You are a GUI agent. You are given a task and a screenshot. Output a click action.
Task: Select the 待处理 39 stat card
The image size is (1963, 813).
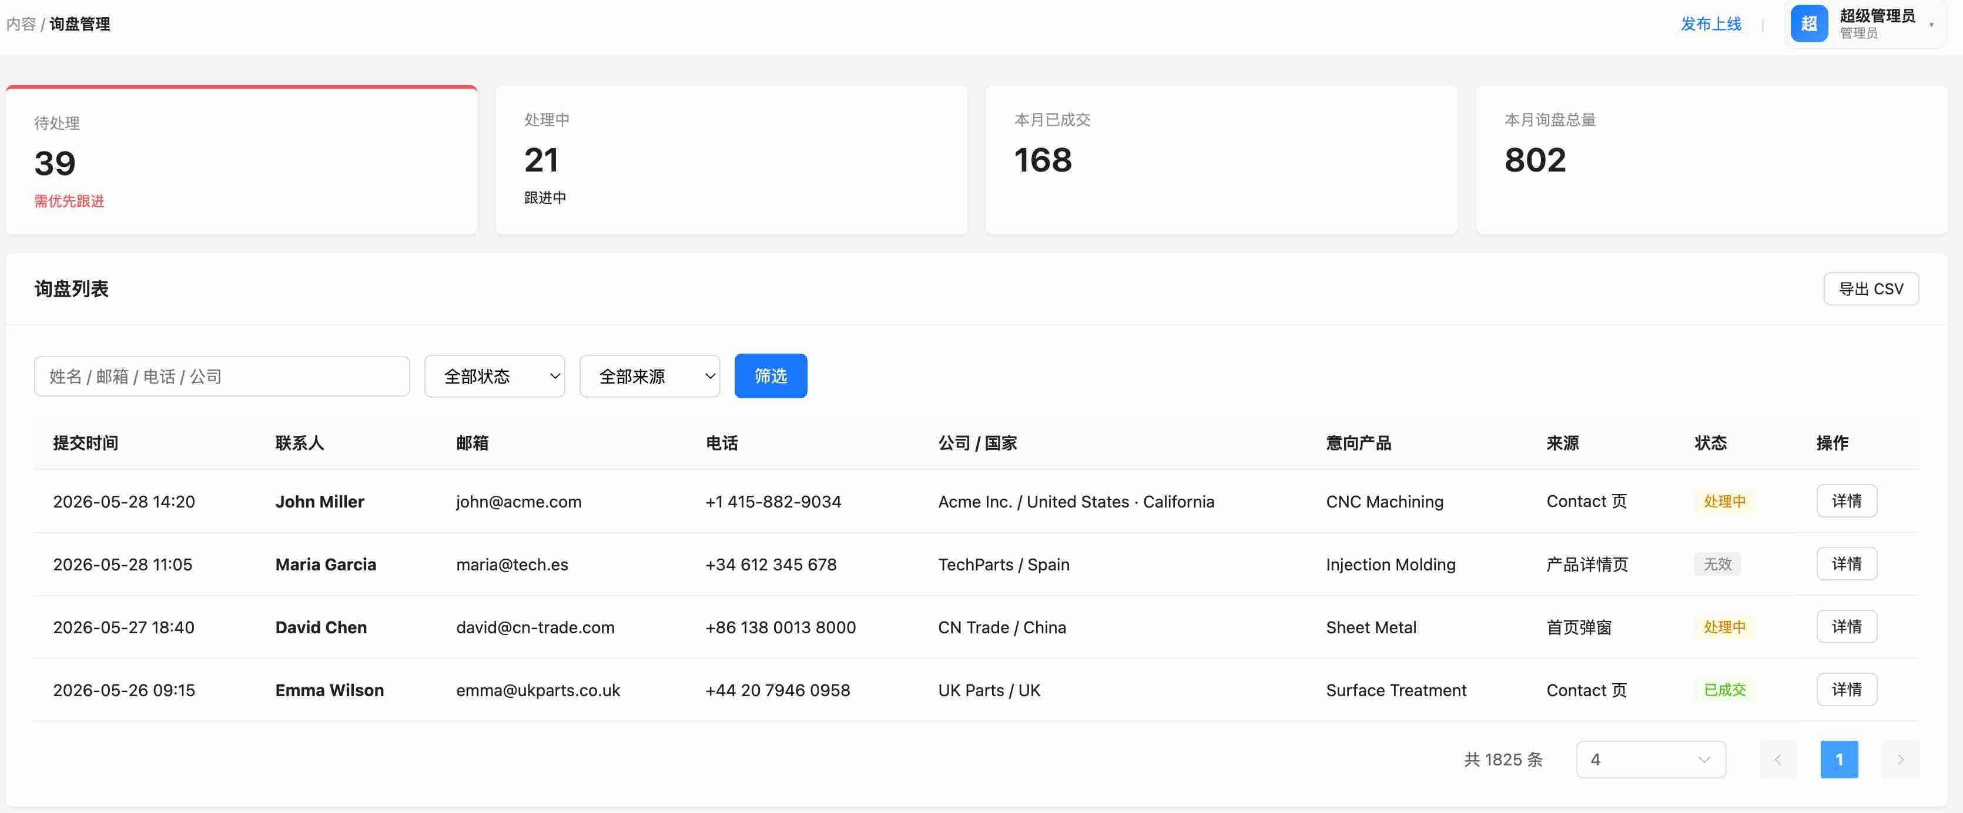pos(242,160)
